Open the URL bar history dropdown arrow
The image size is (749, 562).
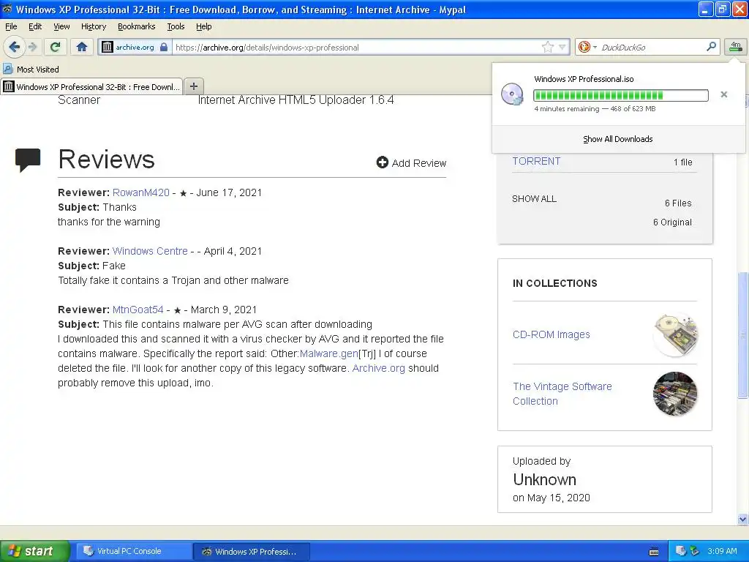562,47
